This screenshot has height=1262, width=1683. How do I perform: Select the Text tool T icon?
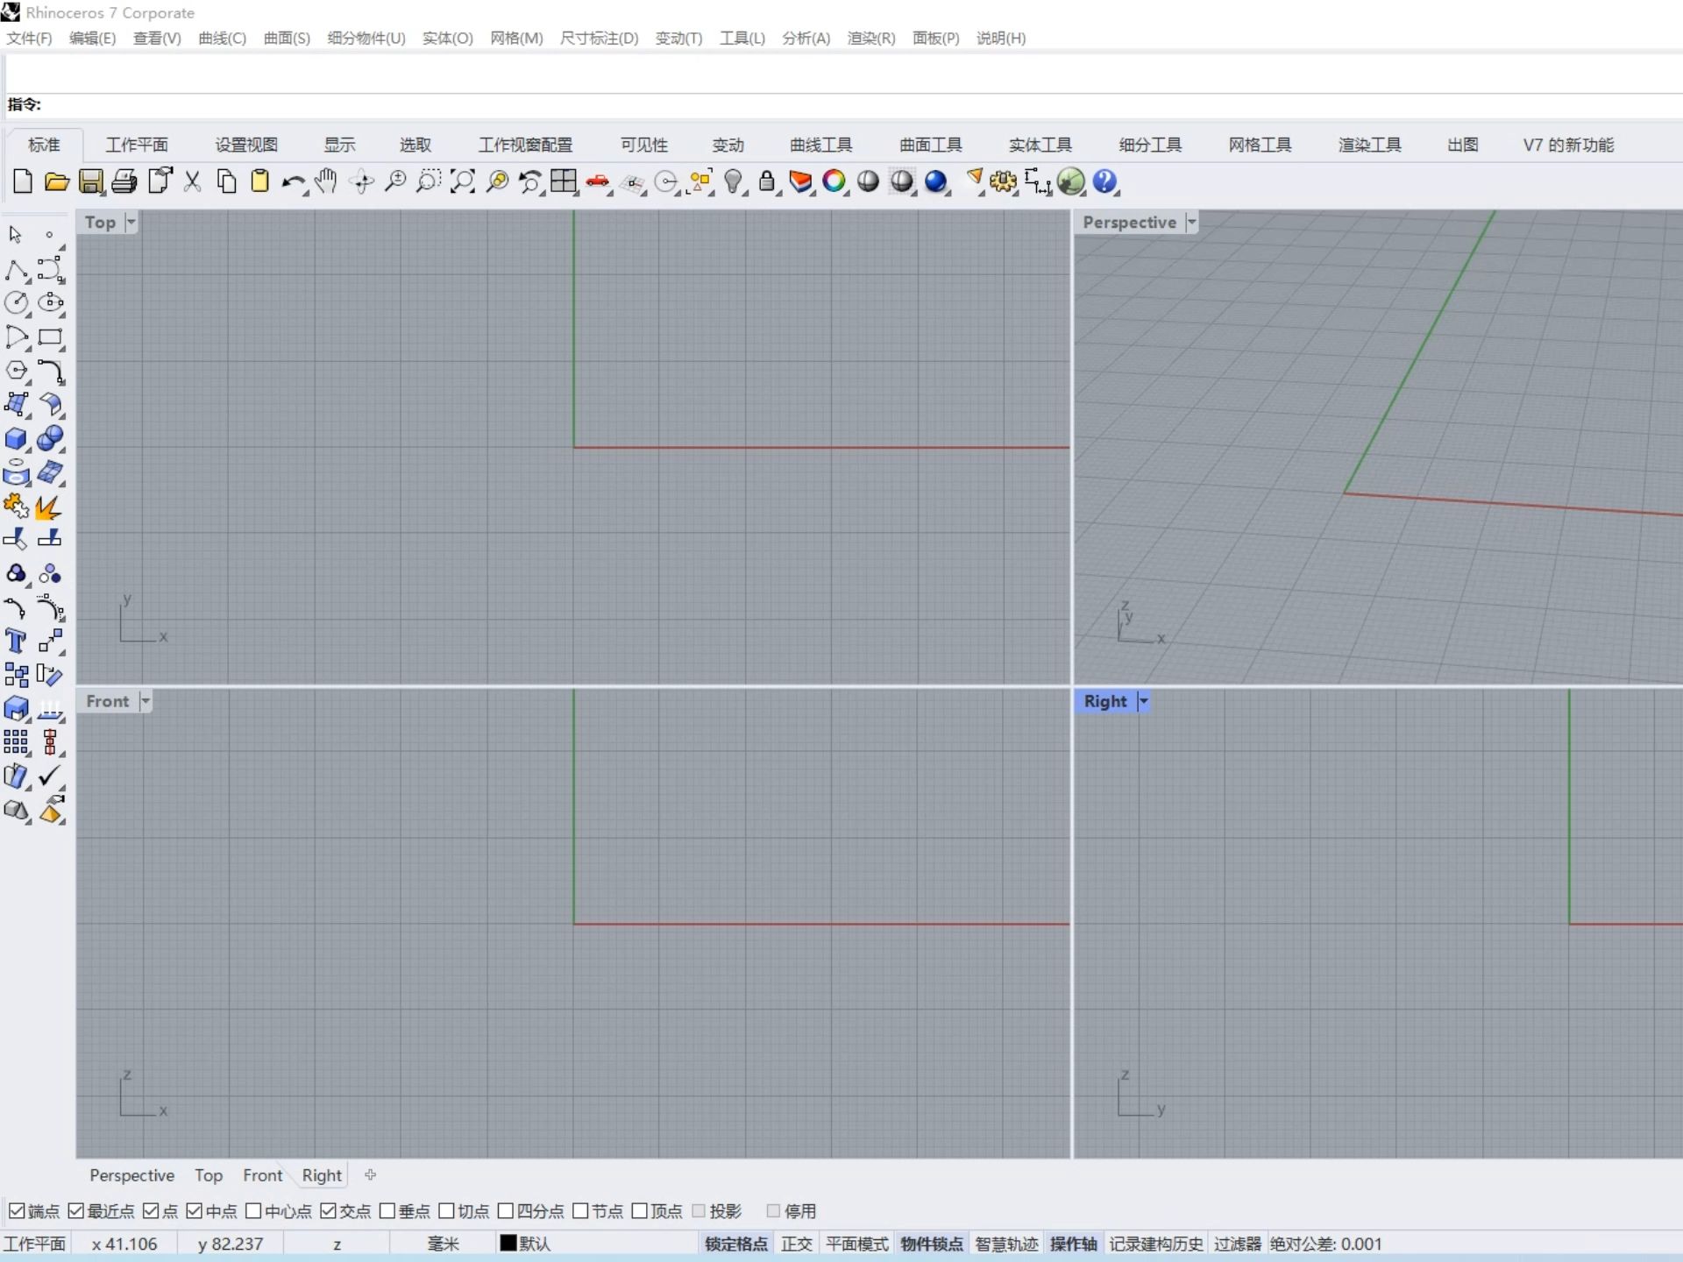pyautogui.click(x=17, y=642)
